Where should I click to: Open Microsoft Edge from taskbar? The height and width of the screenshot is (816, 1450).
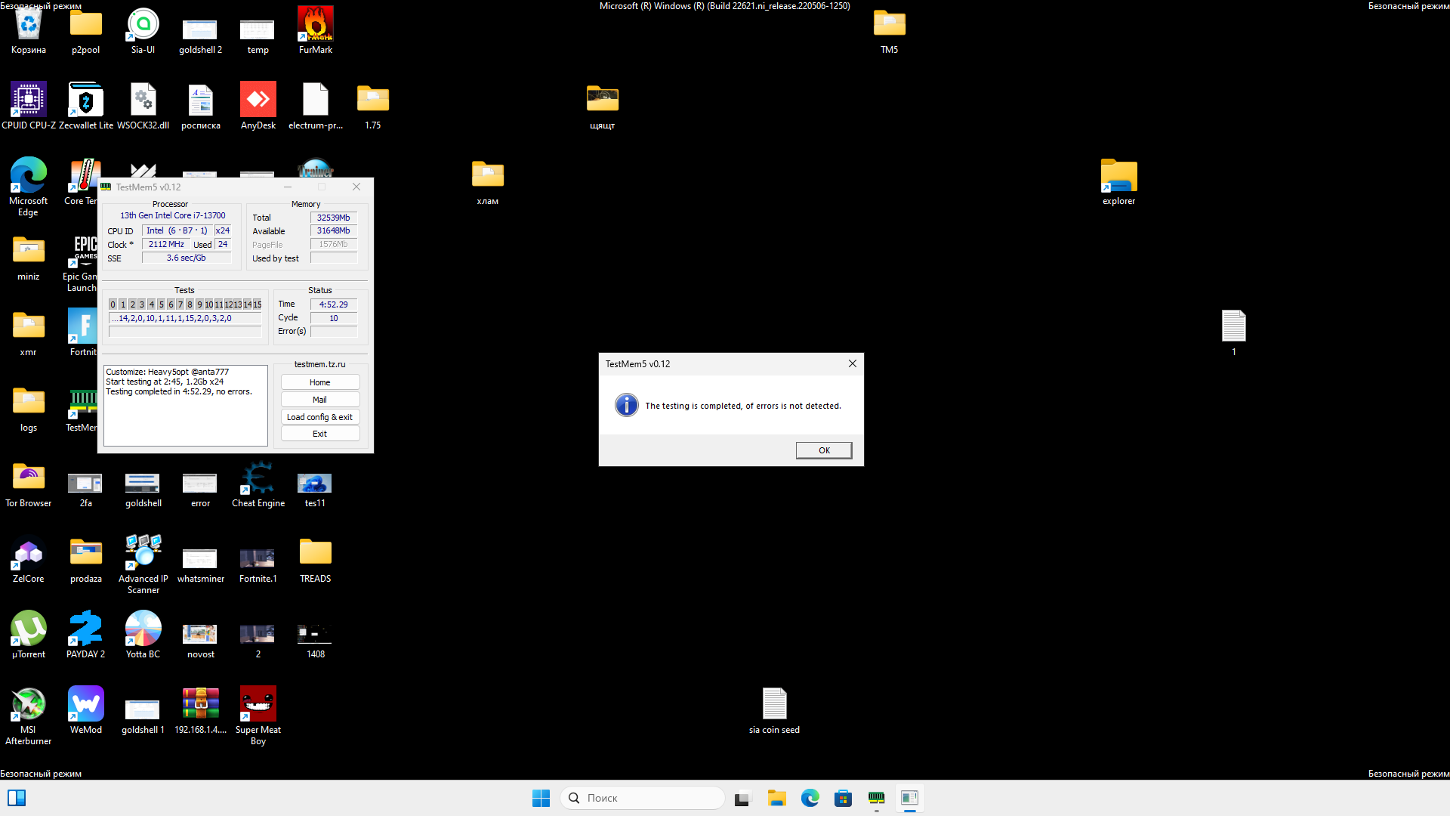click(810, 798)
